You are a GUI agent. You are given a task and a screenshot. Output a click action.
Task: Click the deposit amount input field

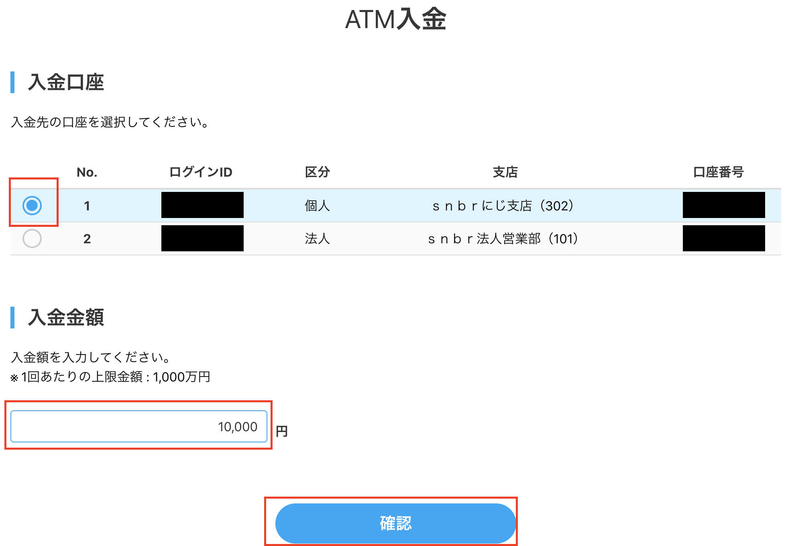click(x=138, y=427)
